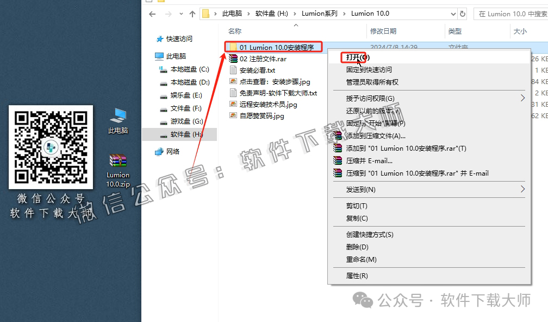This screenshot has height=322, width=548.
Task: Choose 还原以前的版本 menu entry
Action: click(x=372, y=111)
